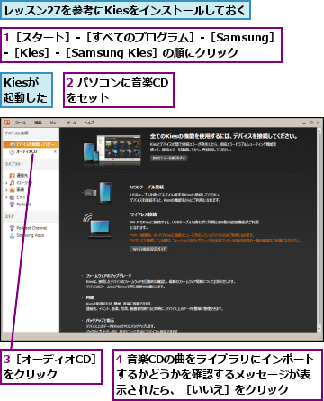Maximize the Kies window

pos(311,123)
